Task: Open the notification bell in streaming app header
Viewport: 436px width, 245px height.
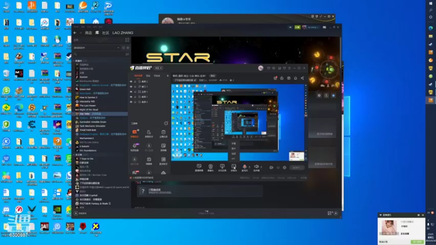Action: [x=295, y=78]
